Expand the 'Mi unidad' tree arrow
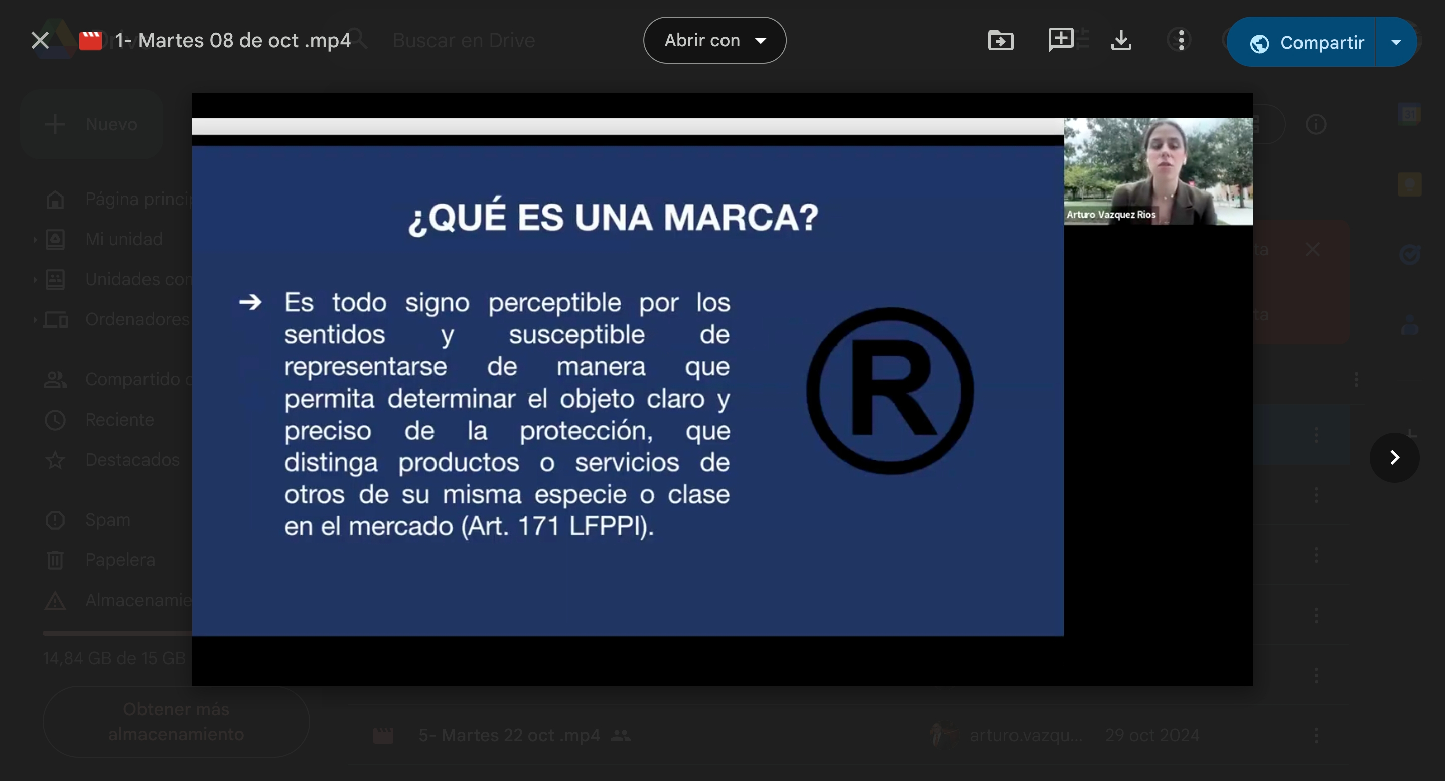 35,239
